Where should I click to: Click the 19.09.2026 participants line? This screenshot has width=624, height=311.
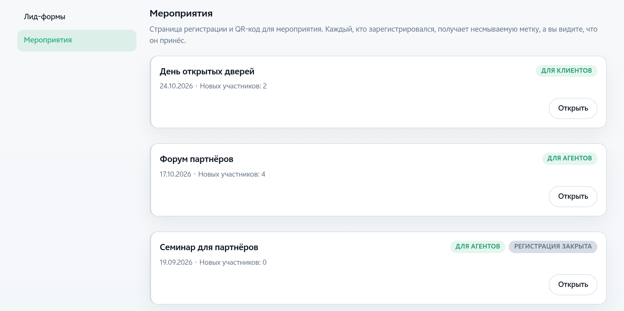click(x=213, y=262)
